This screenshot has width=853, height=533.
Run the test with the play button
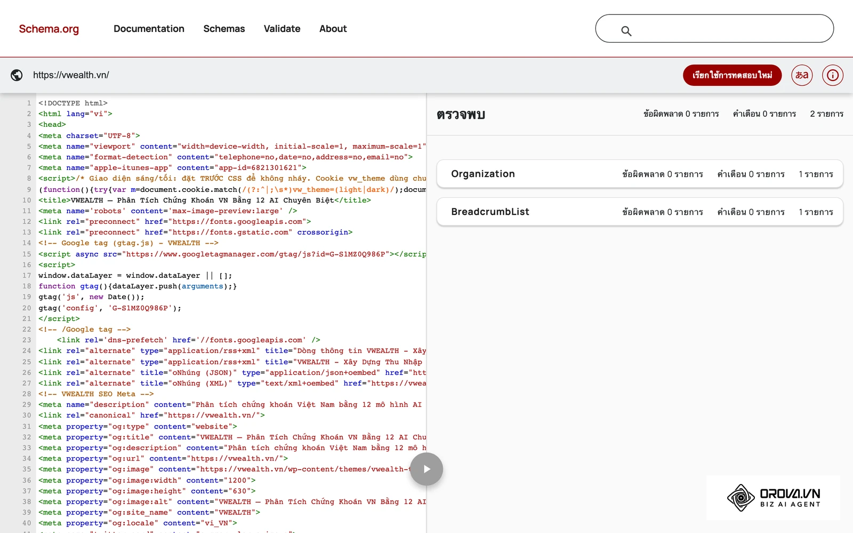(426, 469)
